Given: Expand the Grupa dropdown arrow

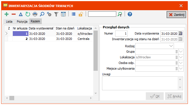Looking at the screenshot, I should click(181, 52).
